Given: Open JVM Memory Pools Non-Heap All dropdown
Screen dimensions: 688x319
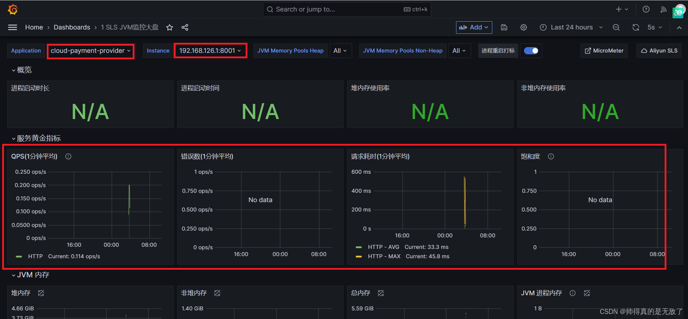Looking at the screenshot, I should [459, 51].
